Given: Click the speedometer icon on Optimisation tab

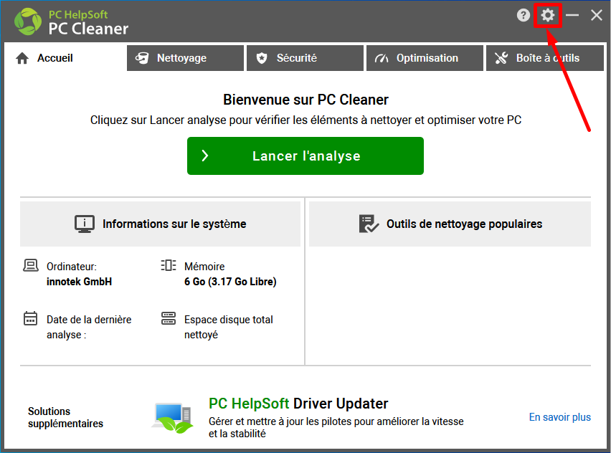Looking at the screenshot, I should pos(382,59).
